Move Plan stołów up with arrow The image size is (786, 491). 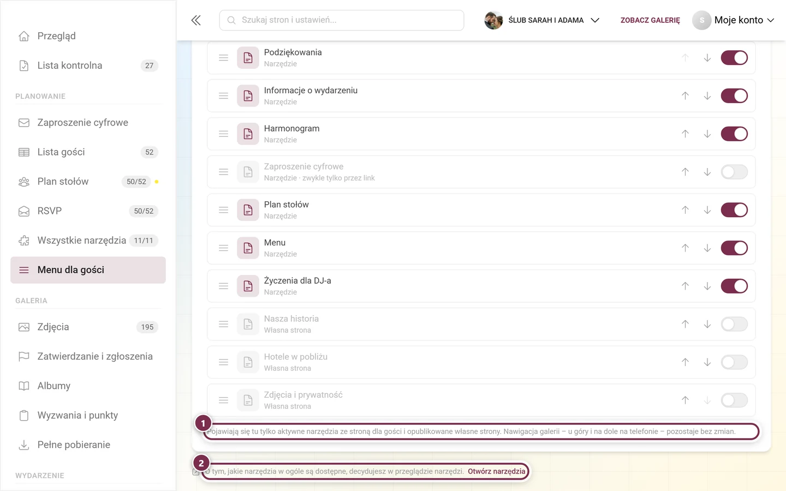(685, 210)
